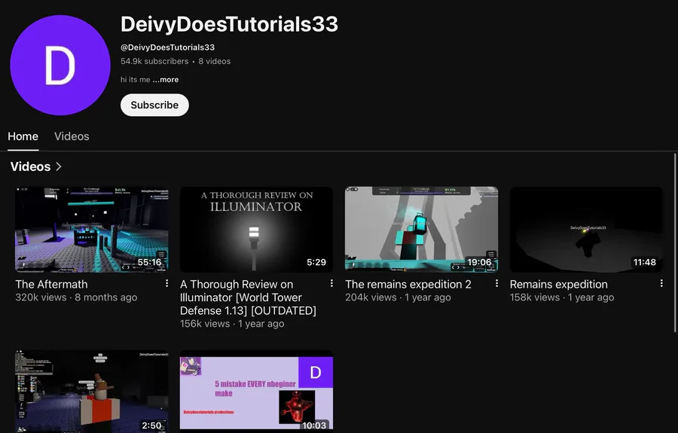This screenshot has width=678, height=433.
Task: Click the purple D channel avatar
Action: (60, 66)
